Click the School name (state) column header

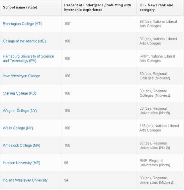(31, 7)
